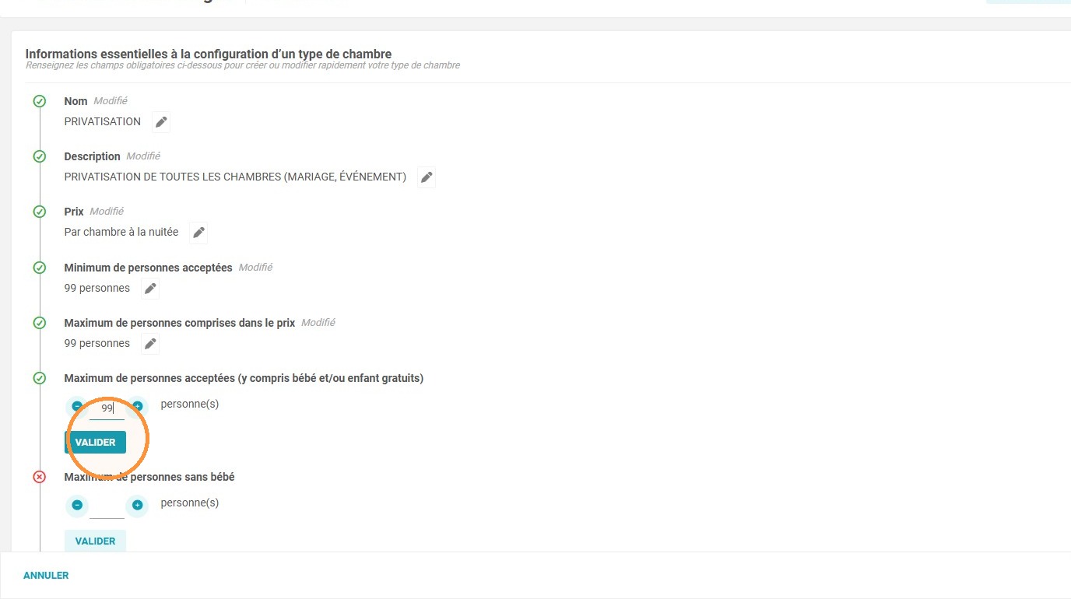This screenshot has width=1071, height=599.
Task: Click green check status beside Nom
Action: tap(40, 101)
